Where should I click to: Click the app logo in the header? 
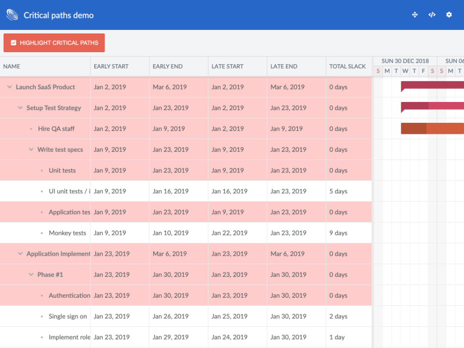click(12, 15)
